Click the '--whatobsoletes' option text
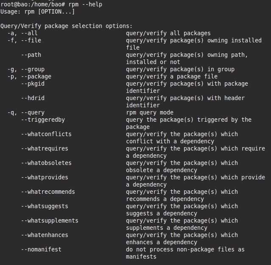The image size is (271, 265). [46, 163]
